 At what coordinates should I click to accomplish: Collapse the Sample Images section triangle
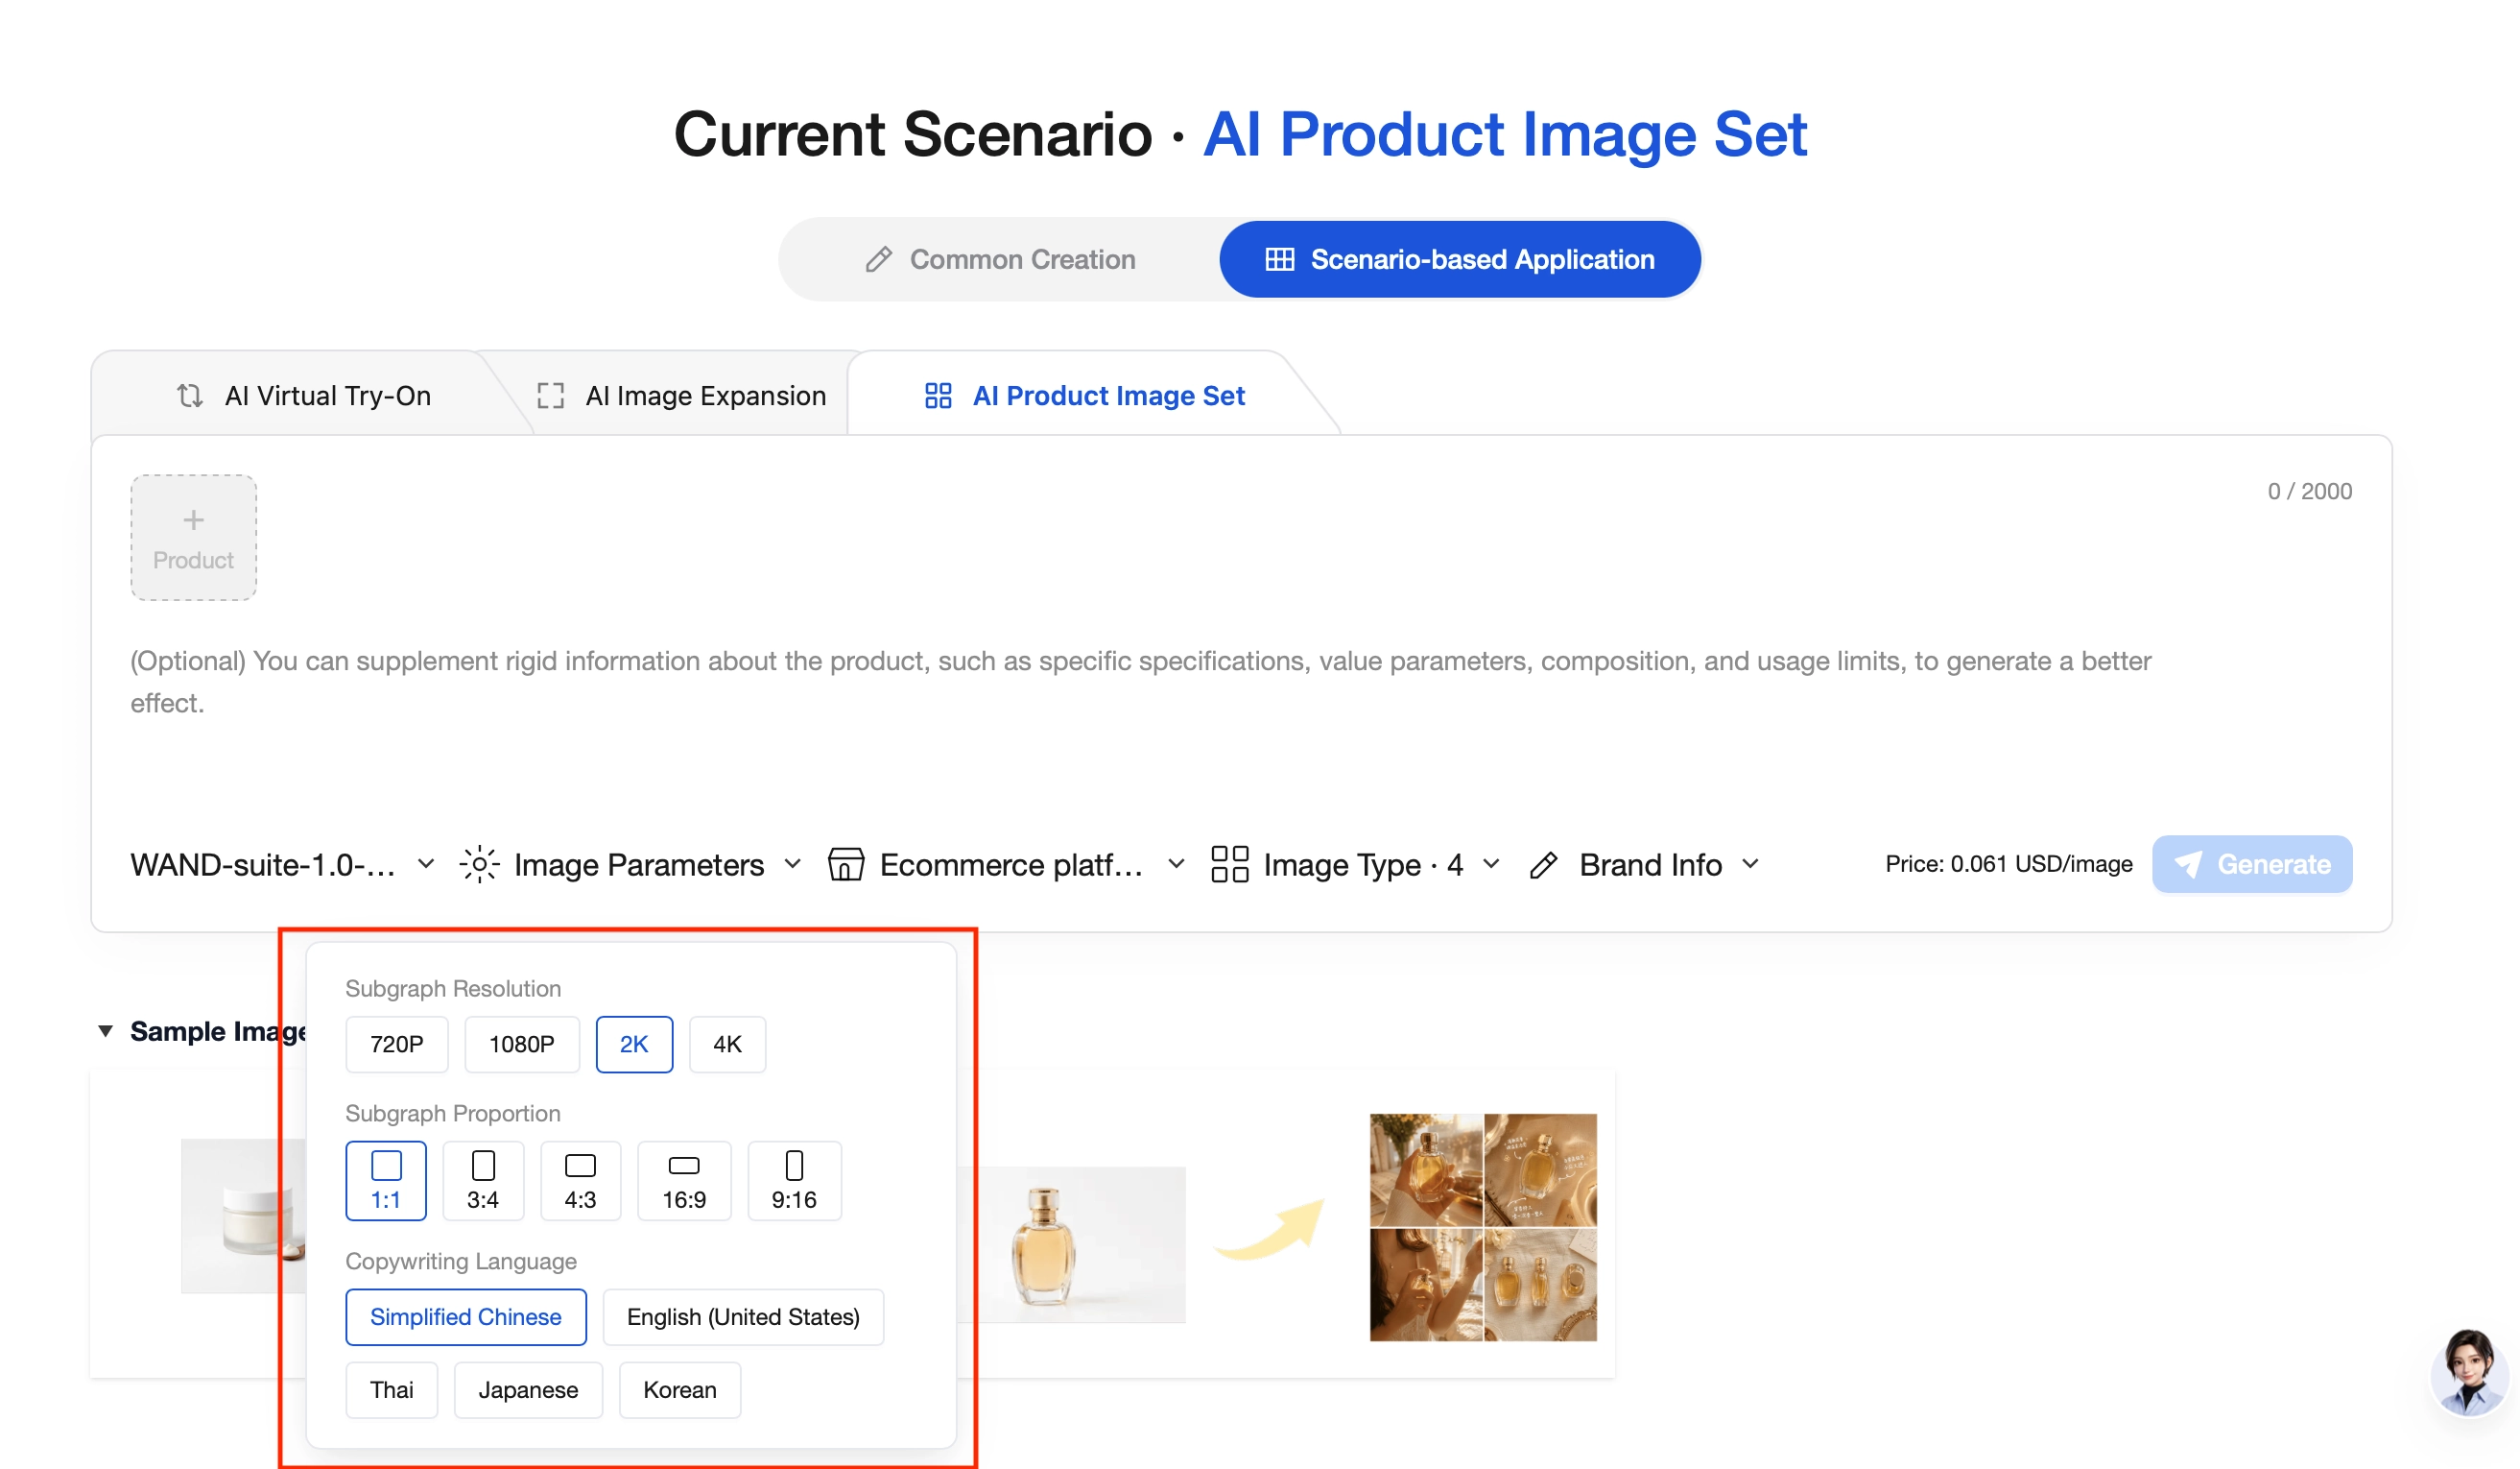[105, 1031]
